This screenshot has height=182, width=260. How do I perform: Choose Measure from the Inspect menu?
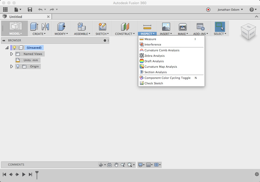[171, 39]
